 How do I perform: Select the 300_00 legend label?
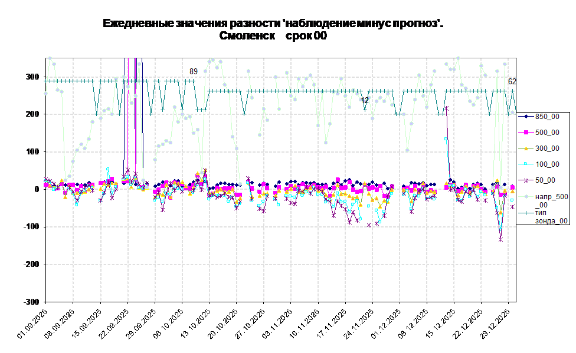pos(547,149)
